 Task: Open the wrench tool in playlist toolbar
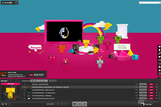(x=55, y=81)
